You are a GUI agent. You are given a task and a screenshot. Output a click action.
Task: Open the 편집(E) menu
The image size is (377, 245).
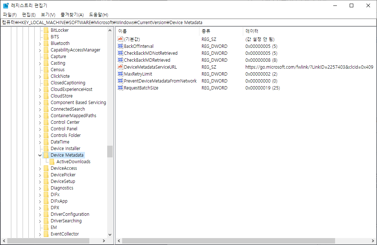(x=29, y=15)
